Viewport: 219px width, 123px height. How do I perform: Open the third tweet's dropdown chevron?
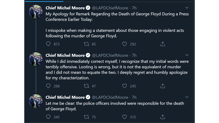[186, 97]
